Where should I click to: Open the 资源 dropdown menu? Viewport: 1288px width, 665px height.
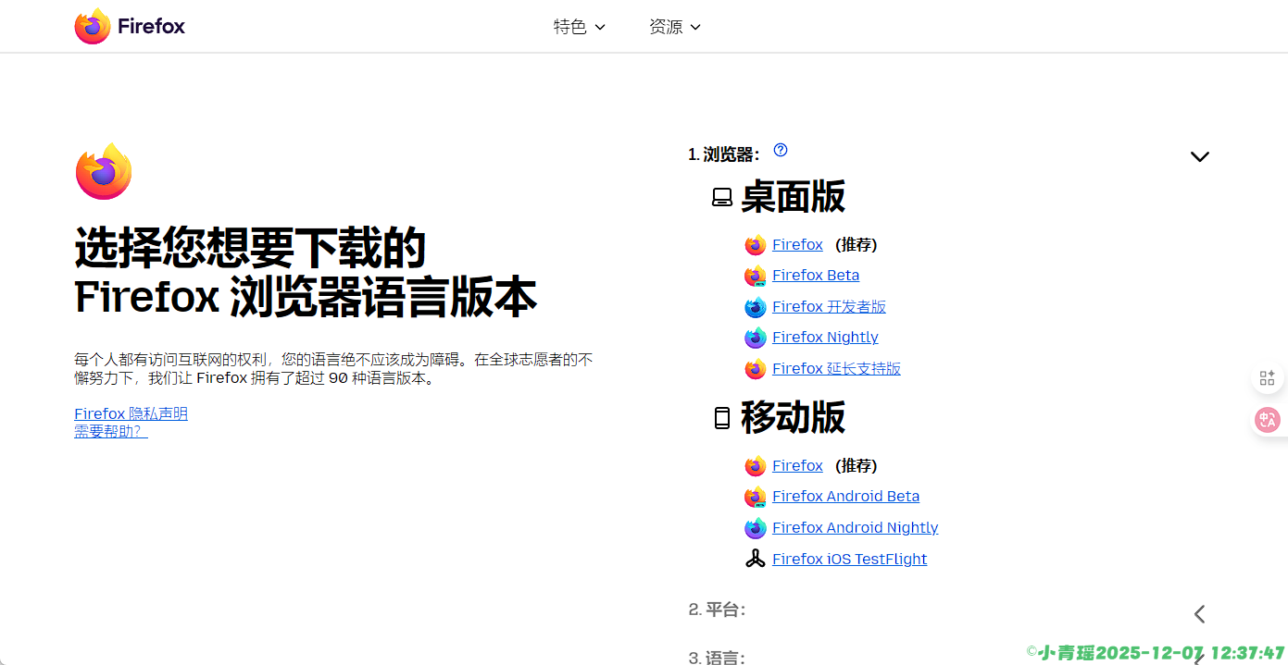pos(674,27)
